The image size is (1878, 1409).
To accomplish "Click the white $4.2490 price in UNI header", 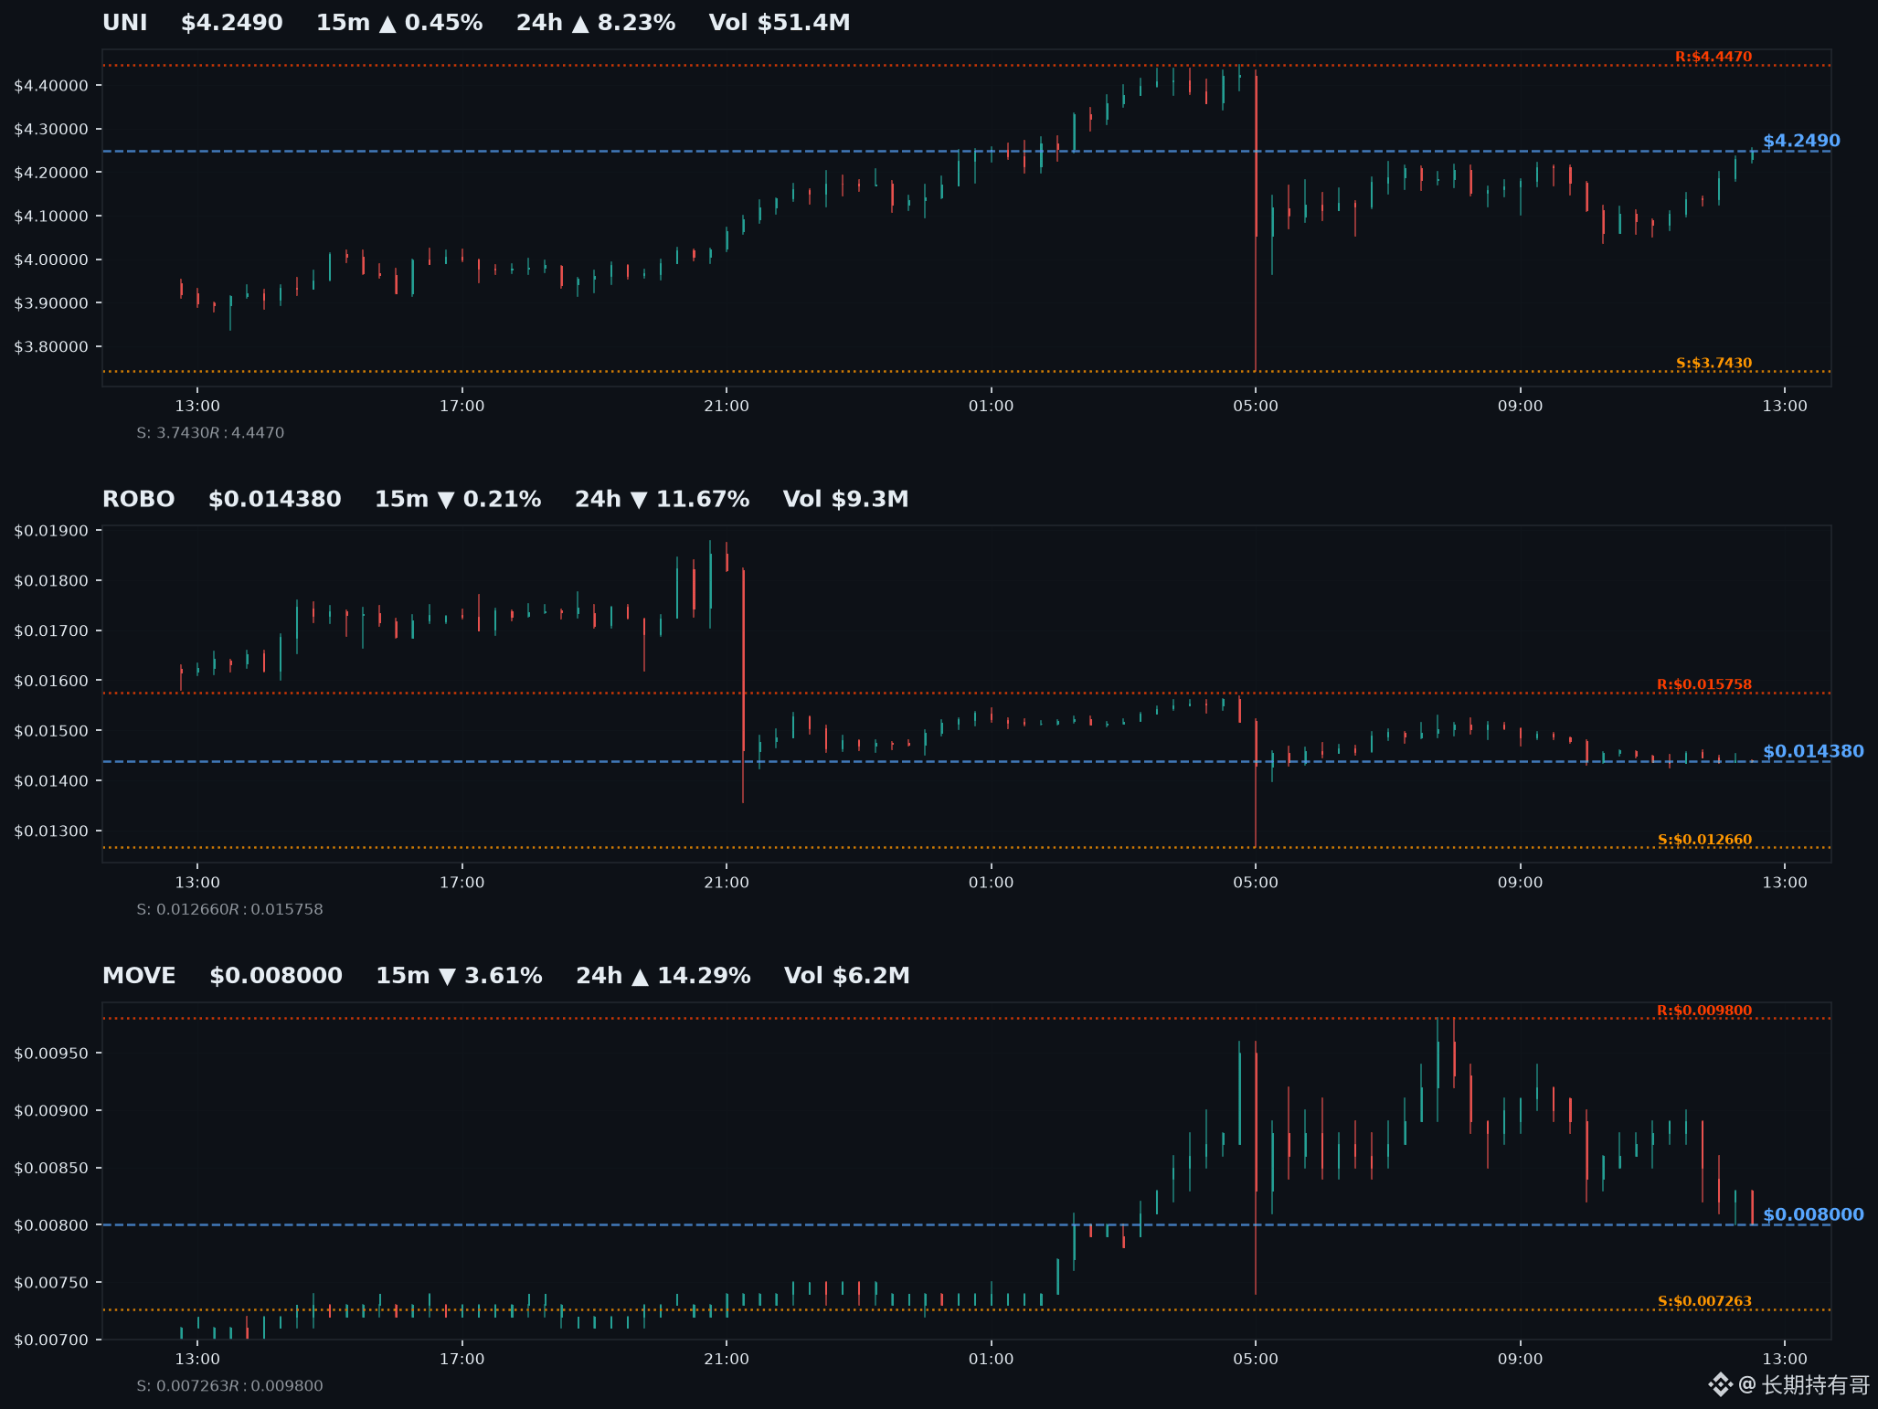I will [232, 23].
